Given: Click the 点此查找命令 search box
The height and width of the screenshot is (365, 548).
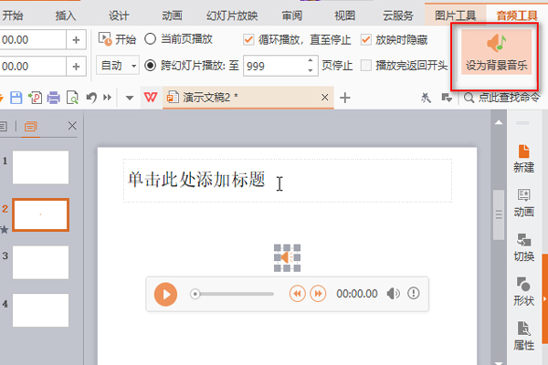Looking at the screenshot, I should point(502,98).
